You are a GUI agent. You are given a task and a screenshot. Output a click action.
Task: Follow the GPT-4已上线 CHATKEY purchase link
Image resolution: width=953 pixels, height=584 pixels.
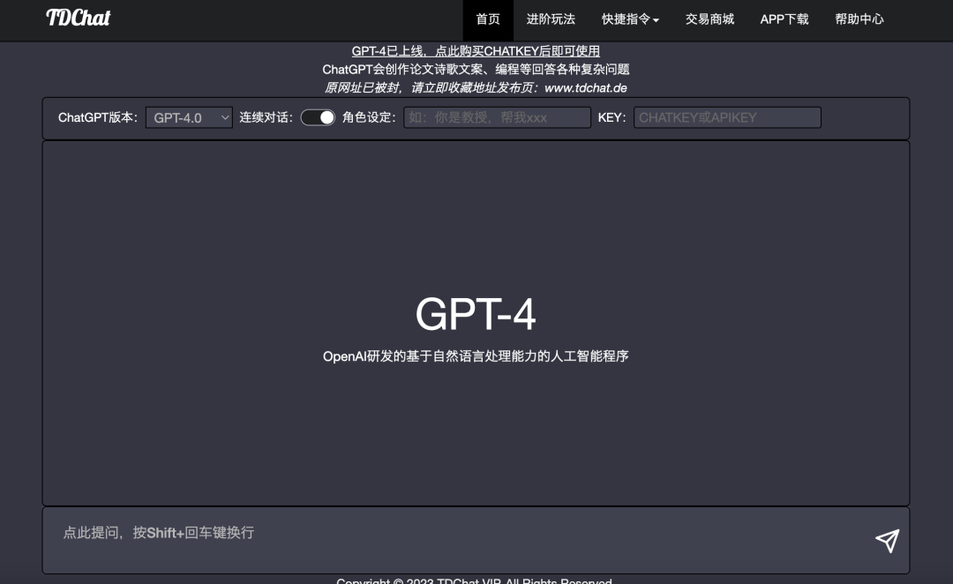pos(476,51)
